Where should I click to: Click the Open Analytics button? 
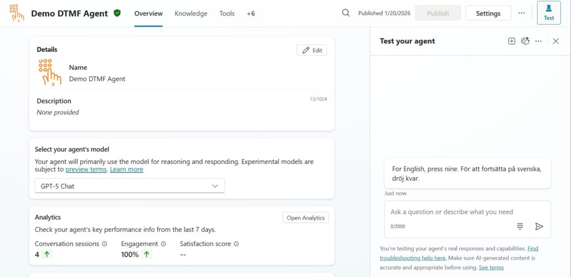pyautogui.click(x=306, y=218)
